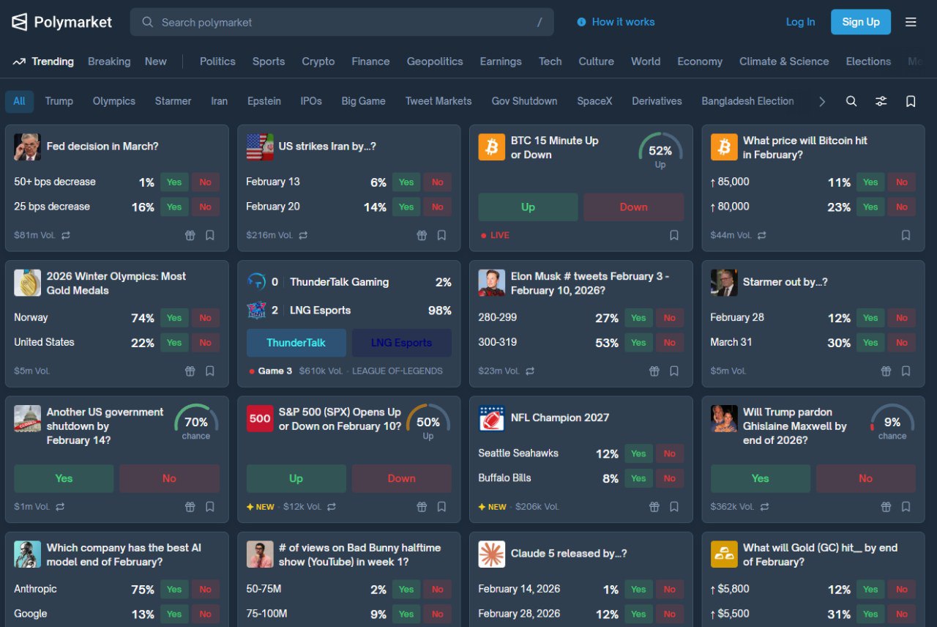Expand more topic filters with right chevron
This screenshot has height=627, width=937.
[x=821, y=102]
